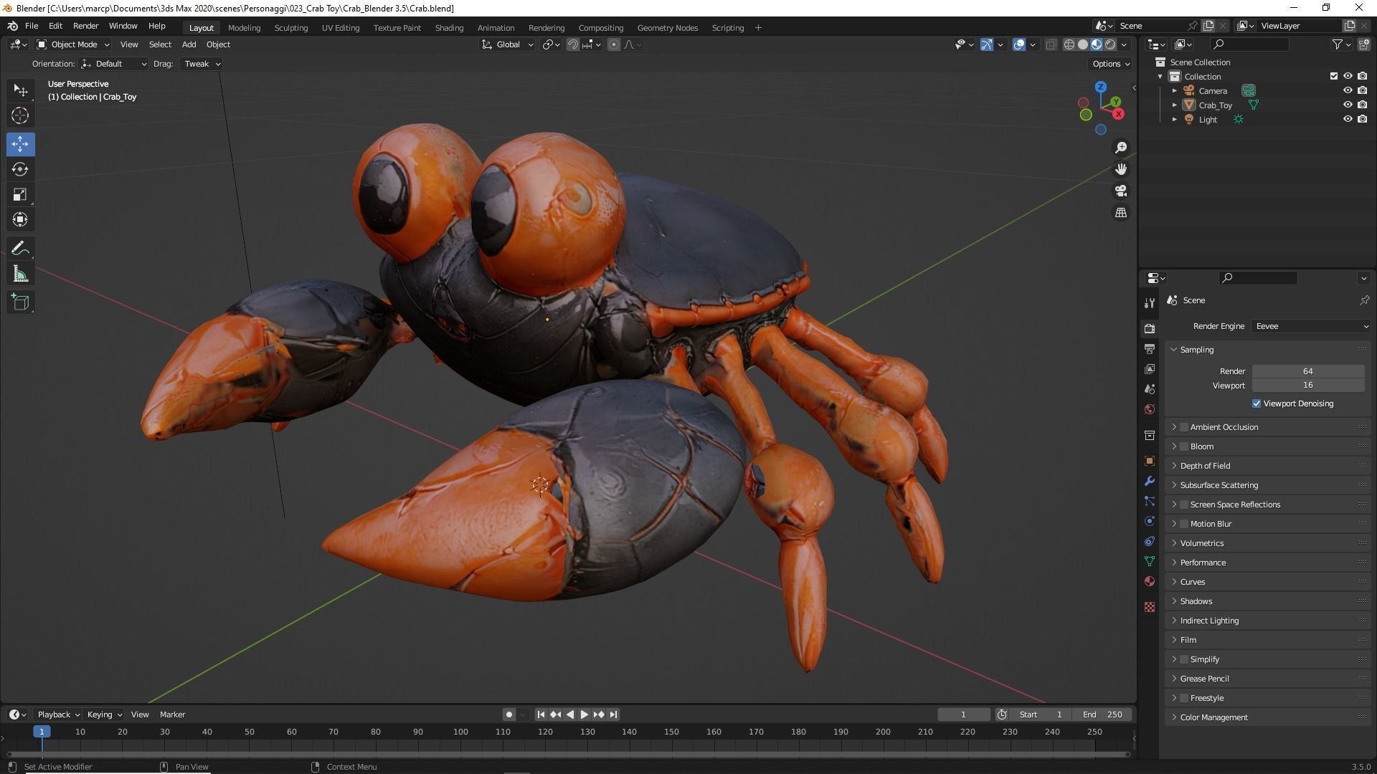Select the Rotate tool
1377x774 pixels.
click(x=20, y=169)
